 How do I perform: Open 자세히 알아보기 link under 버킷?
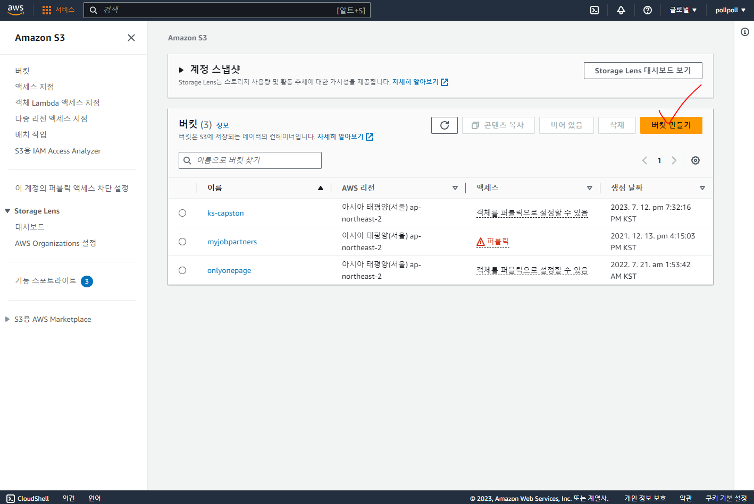pyautogui.click(x=345, y=137)
